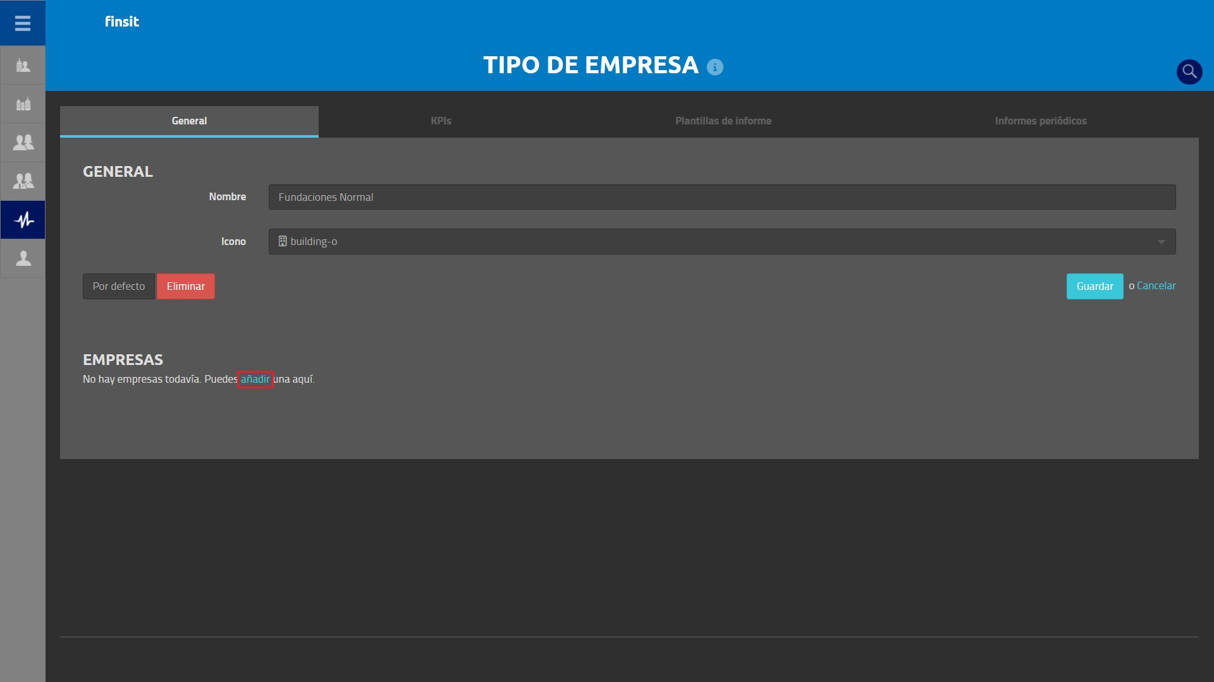
Task: Click the person with building sidebar icon
Action: pyautogui.click(x=23, y=66)
